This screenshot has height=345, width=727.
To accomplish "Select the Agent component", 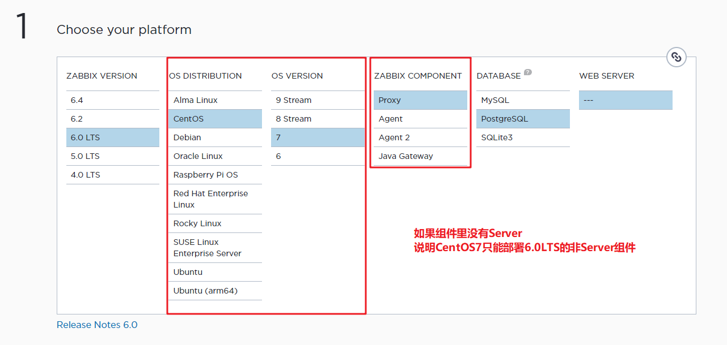I will (421, 119).
